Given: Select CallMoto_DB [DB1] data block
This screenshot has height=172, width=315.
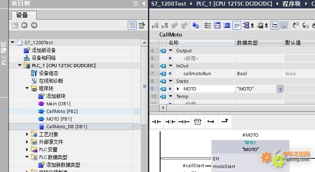Looking at the screenshot, I should [x=67, y=127].
